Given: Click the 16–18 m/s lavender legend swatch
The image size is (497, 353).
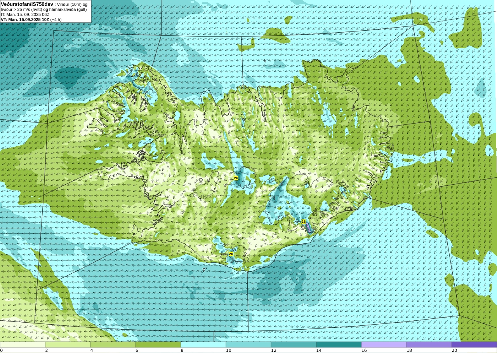Looking at the screenshot, I should 384,344.
